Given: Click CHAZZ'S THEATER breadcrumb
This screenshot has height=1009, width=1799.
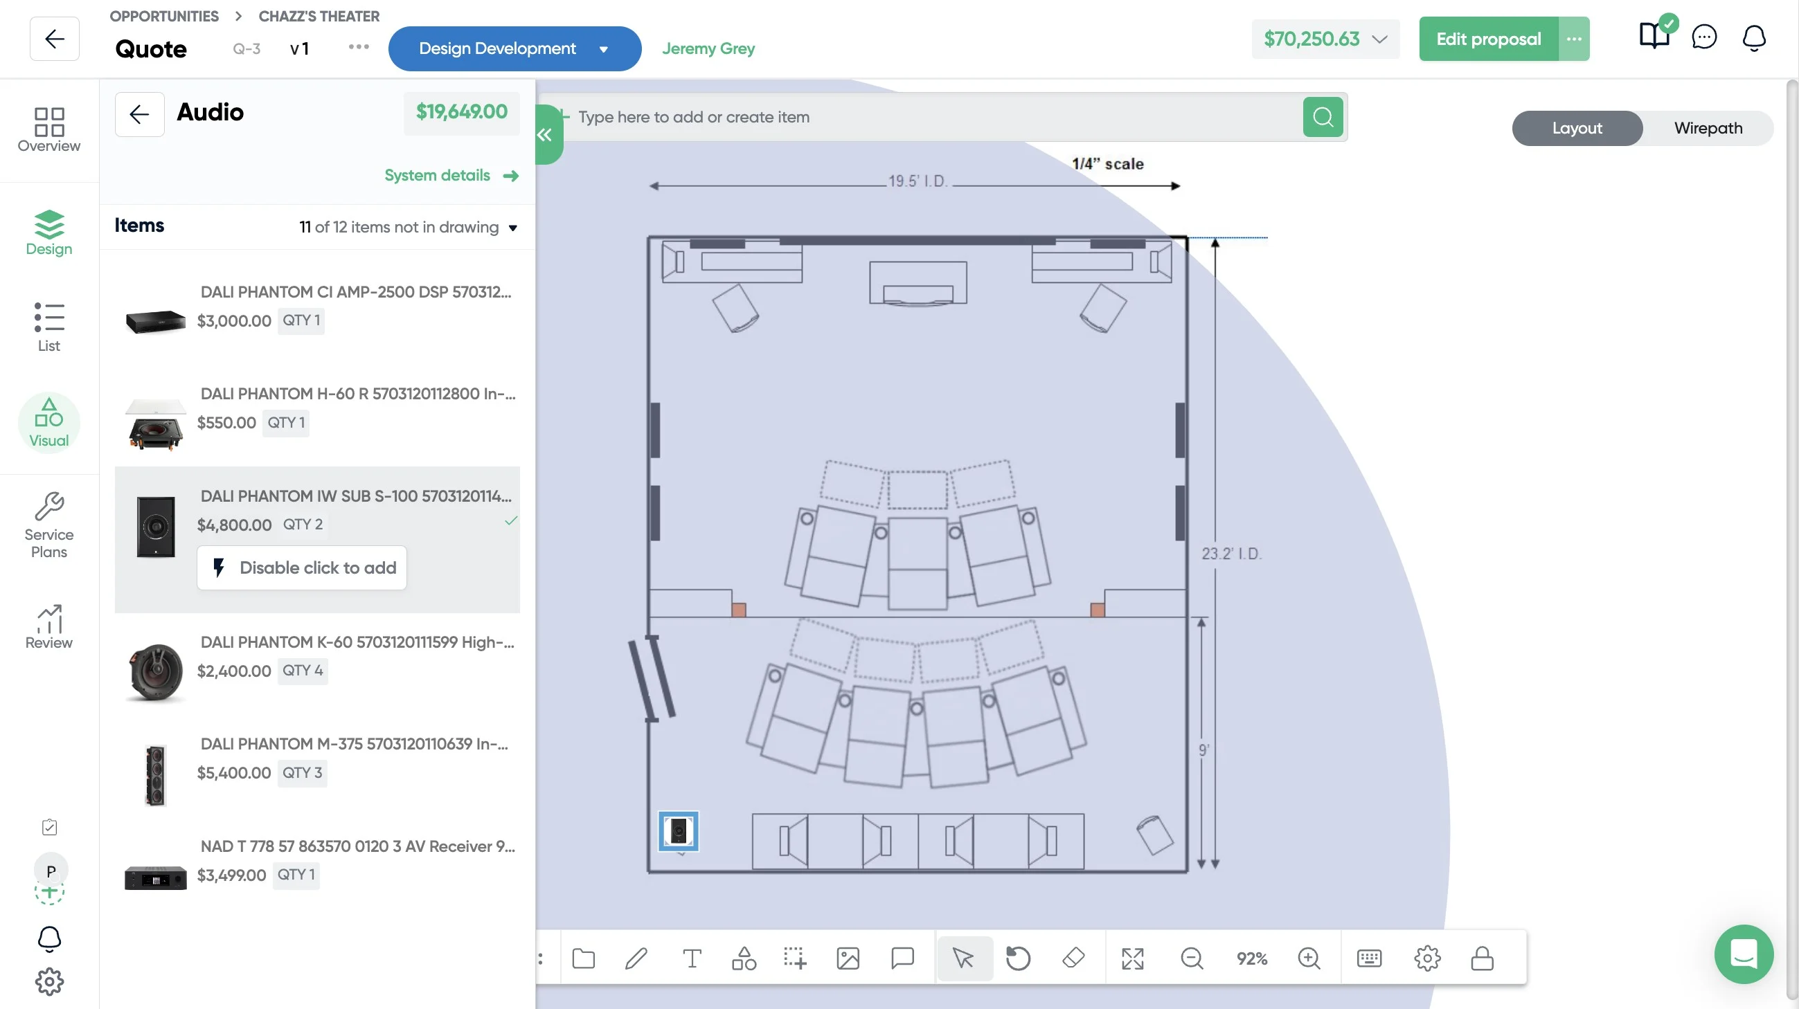Looking at the screenshot, I should point(319,16).
